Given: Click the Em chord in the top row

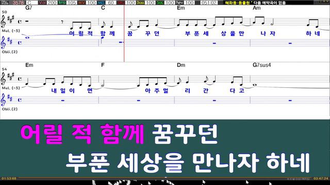Looking at the screenshot, I should click(181, 8).
